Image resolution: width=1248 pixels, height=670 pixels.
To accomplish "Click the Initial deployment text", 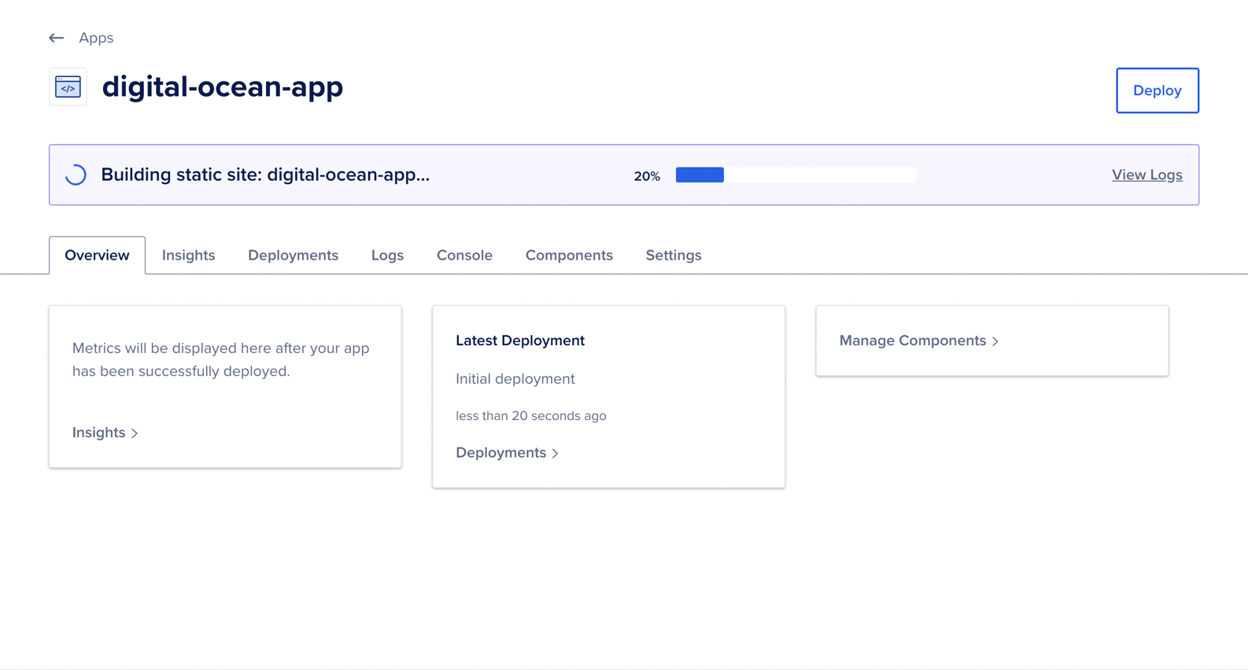I will [515, 379].
